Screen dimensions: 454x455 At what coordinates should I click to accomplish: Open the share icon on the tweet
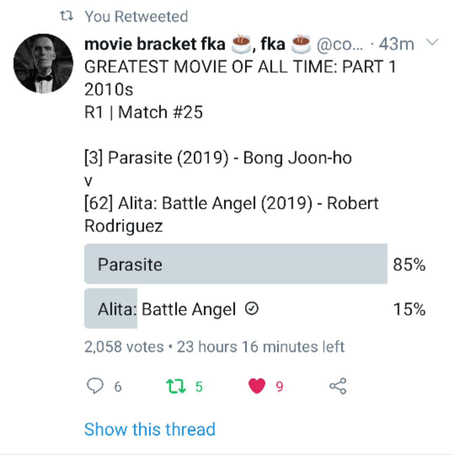click(338, 386)
